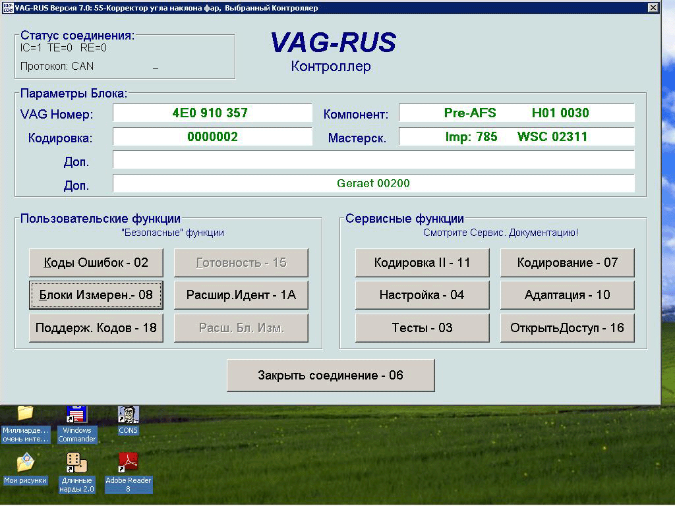Click the VAG Номер field showing 4E0 910 357
This screenshot has width=675, height=506.
tap(212, 113)
